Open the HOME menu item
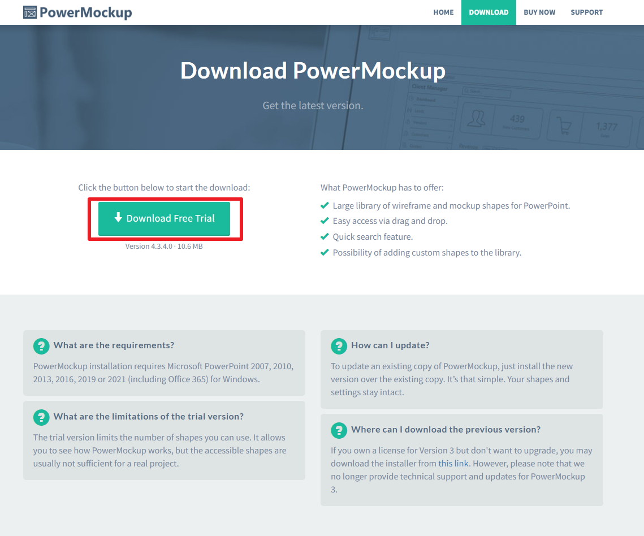The height and width of the screenshot is (536, 644). point(443,12)
